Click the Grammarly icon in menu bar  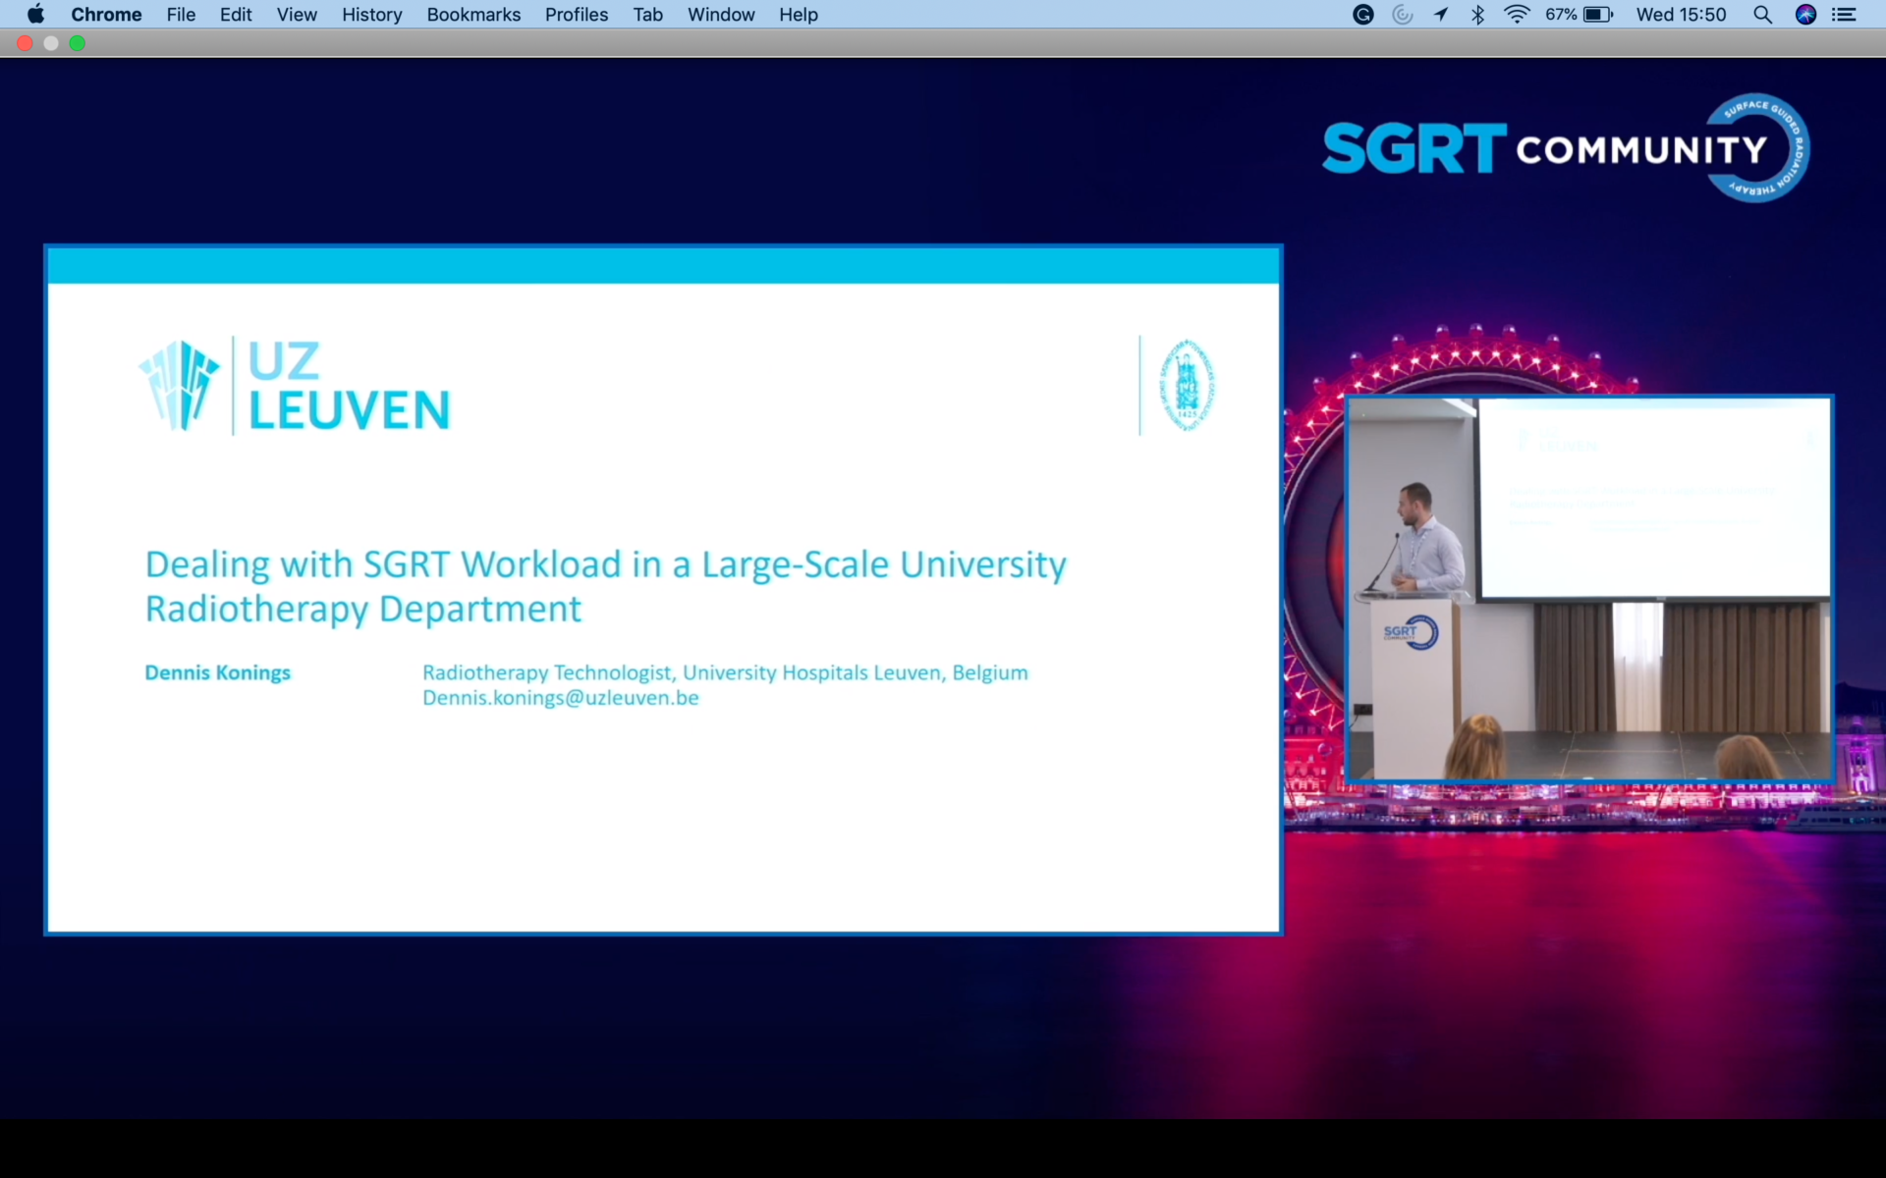click(x=1362, y=15)
